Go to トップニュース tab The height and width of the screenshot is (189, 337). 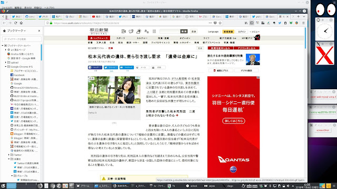click(x=99, y=38)
